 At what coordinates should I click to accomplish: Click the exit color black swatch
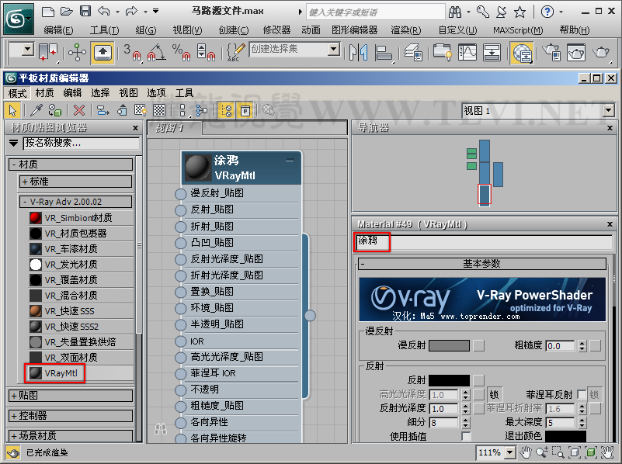pyautogui.click(x=565, y=436)
